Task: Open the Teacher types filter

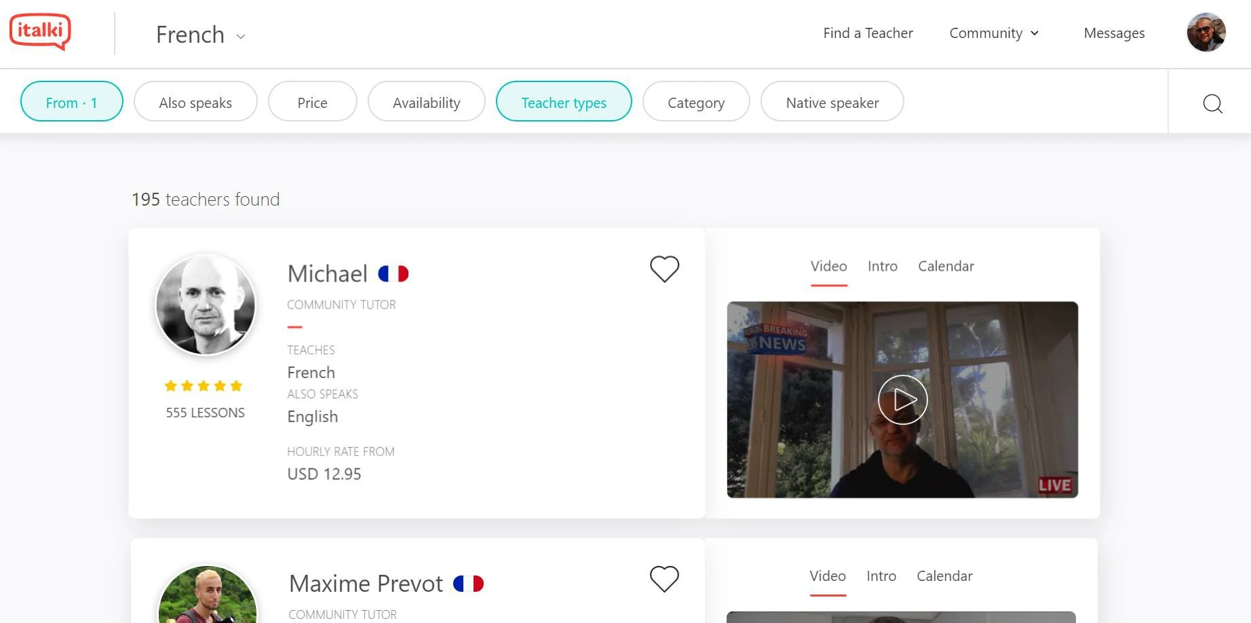Action: click(x=564, y=102)
